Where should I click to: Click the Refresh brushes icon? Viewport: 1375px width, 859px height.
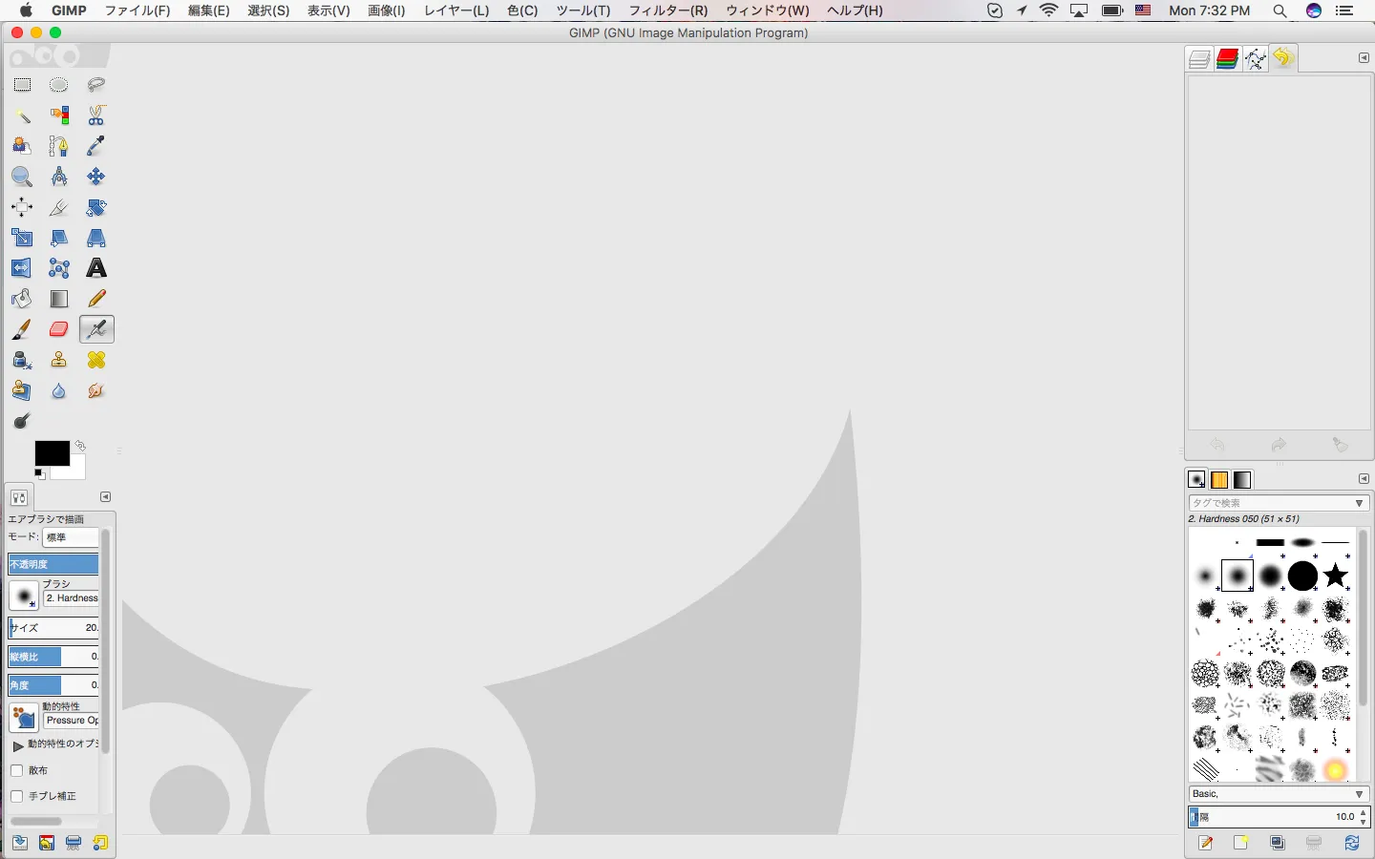coord(1352,843)
